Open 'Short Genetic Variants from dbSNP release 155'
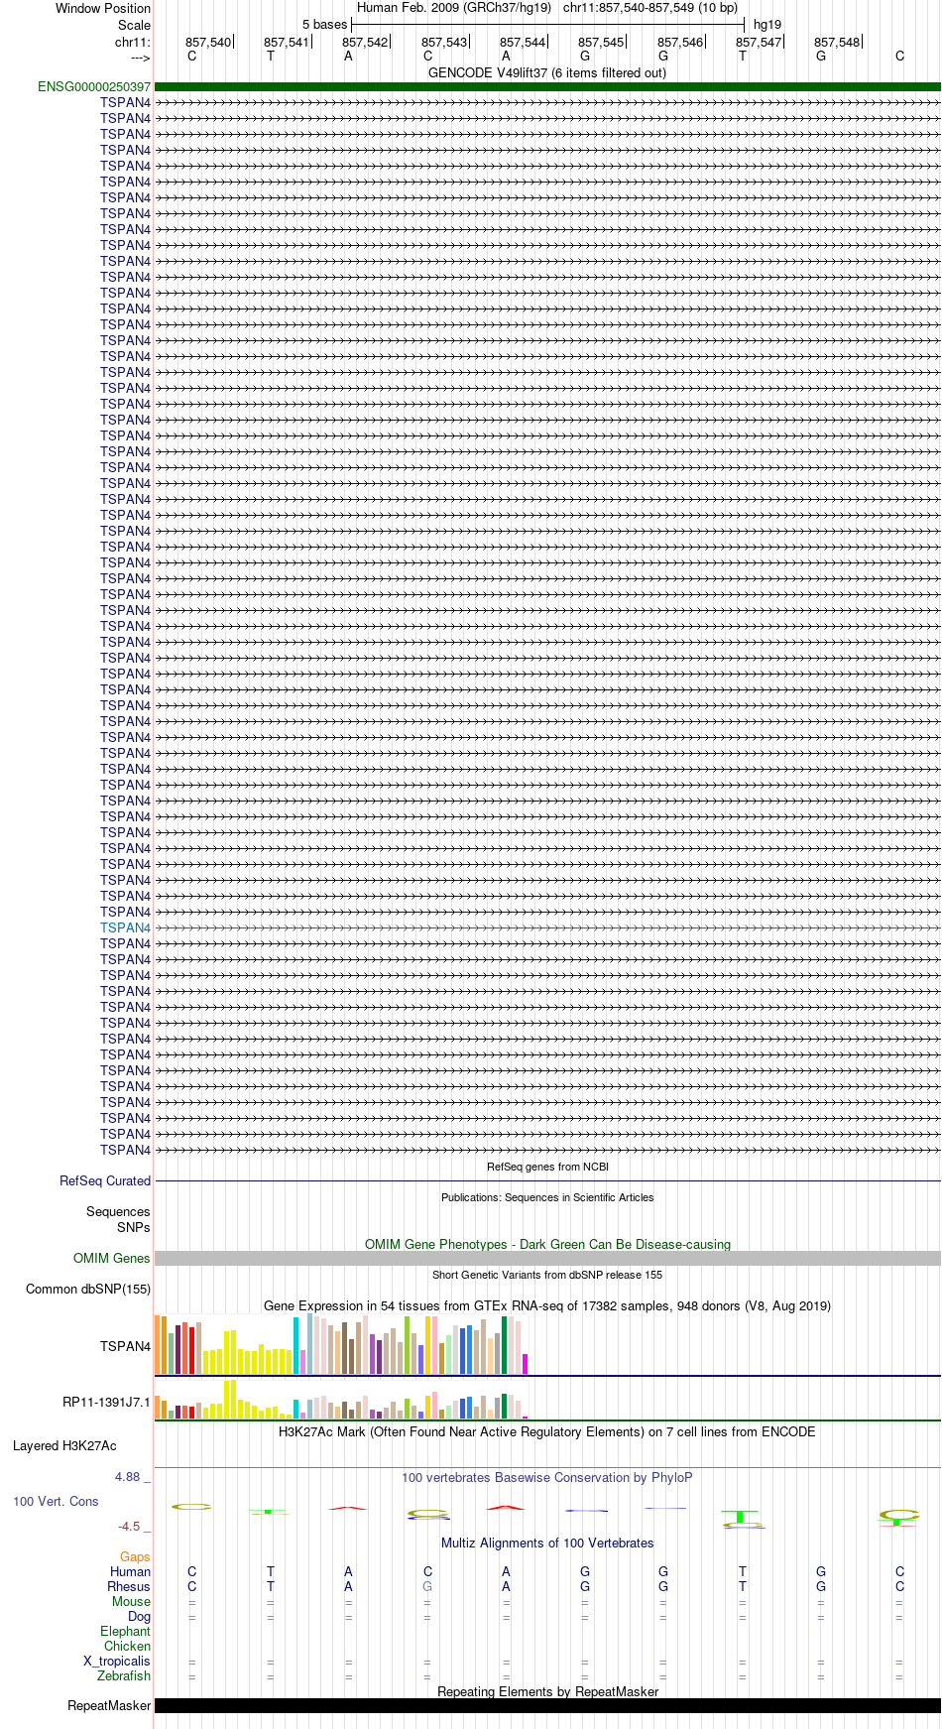Viewport: 942px width, 1729px height. (547, 1275)
